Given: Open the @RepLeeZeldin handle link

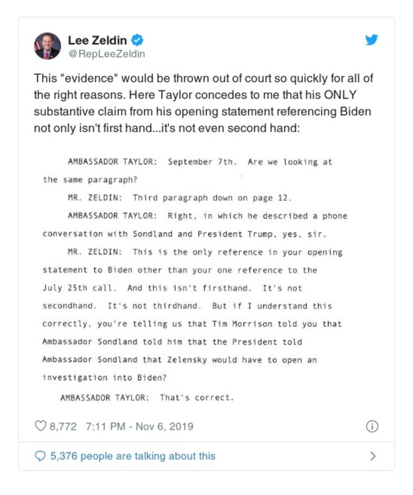Looking at the screenshot, I should click(106, 53).
